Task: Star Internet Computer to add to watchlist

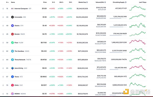Action: click(3, 9)
